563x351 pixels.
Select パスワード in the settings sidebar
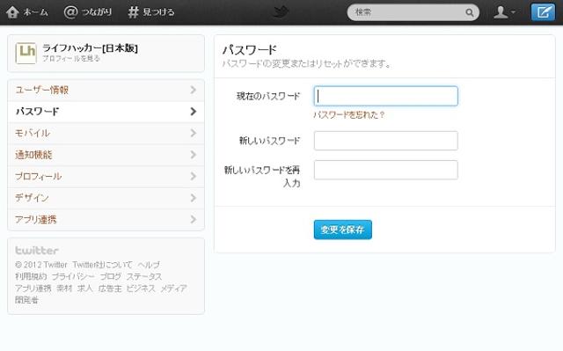[106, 112]
